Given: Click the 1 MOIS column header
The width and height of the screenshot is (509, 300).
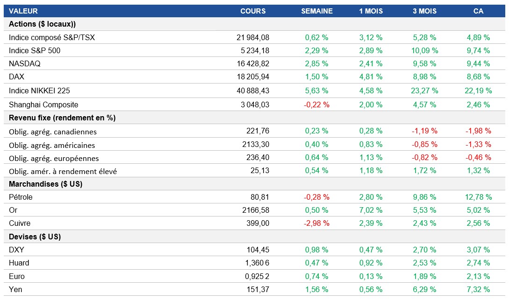Looking at the screenshot, I should point(371,11).
